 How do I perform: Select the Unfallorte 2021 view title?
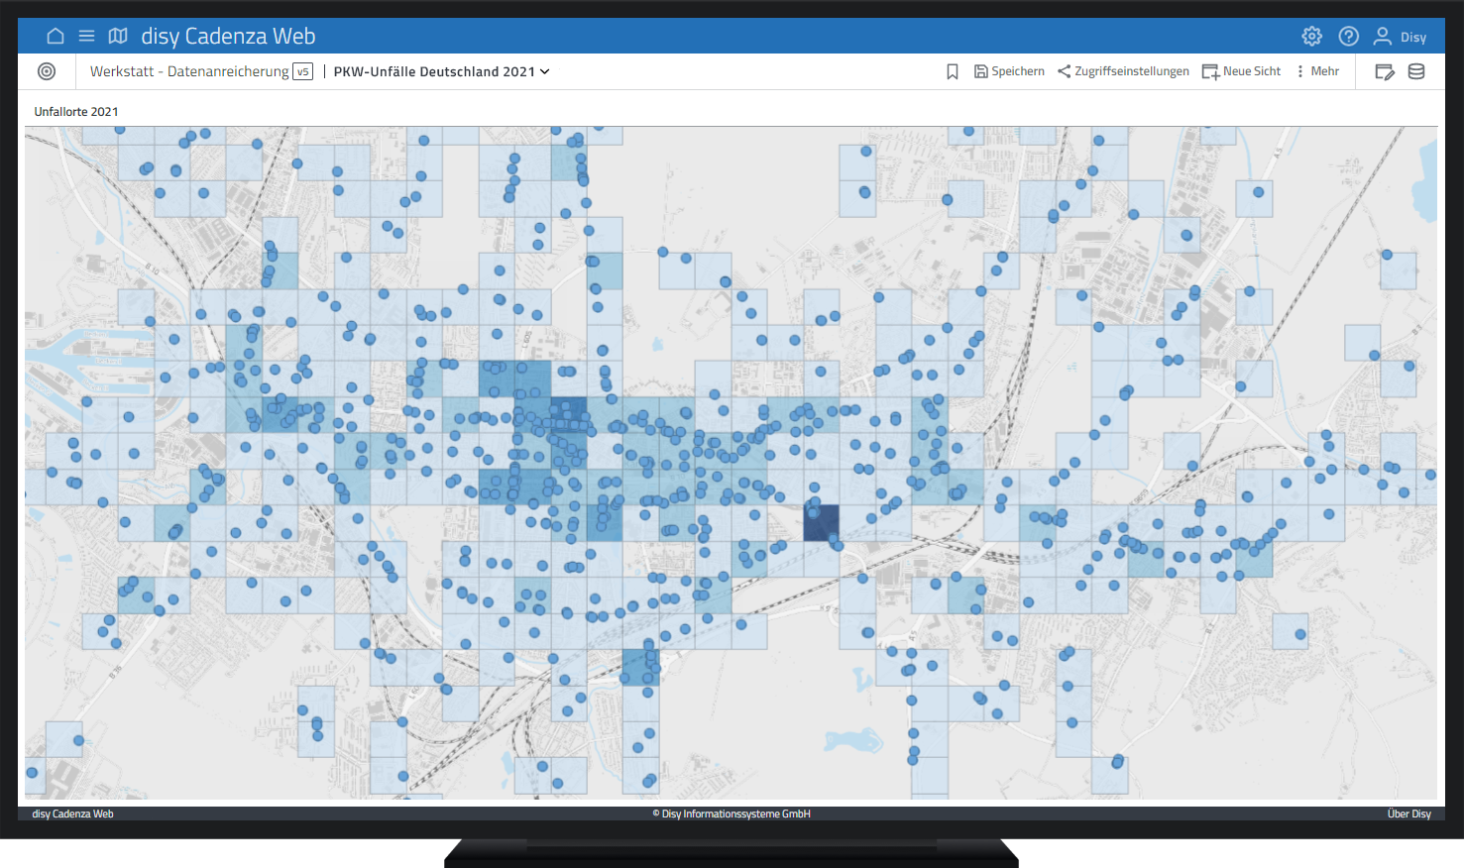pos(76,112)
